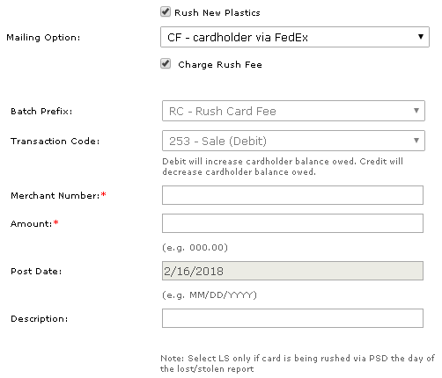Click the LS lost/stolen note text

(x=298, y=364)
